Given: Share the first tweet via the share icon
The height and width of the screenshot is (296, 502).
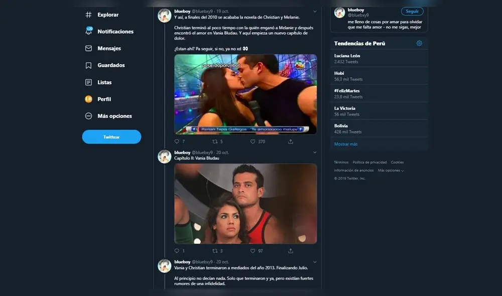Looking at the screenshot, I should tap(289, 141).
